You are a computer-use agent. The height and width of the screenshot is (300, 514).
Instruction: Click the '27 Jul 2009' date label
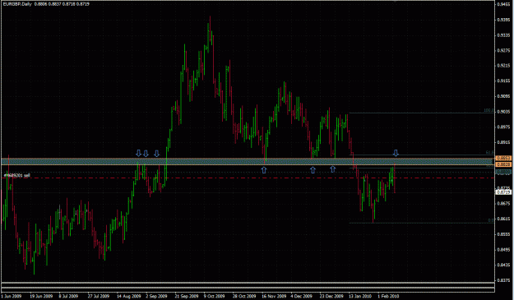coord(98,296)
